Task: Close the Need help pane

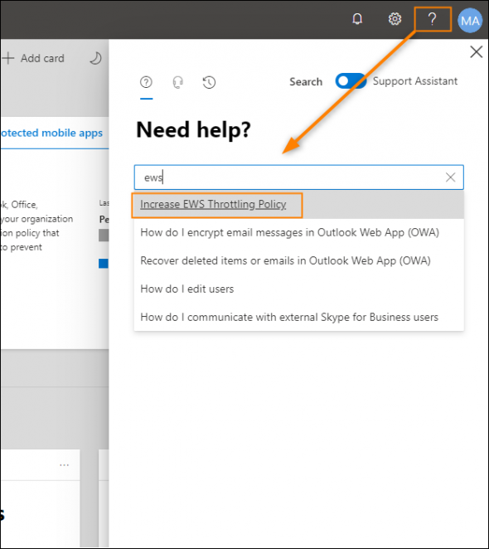Action: [476, 51]
